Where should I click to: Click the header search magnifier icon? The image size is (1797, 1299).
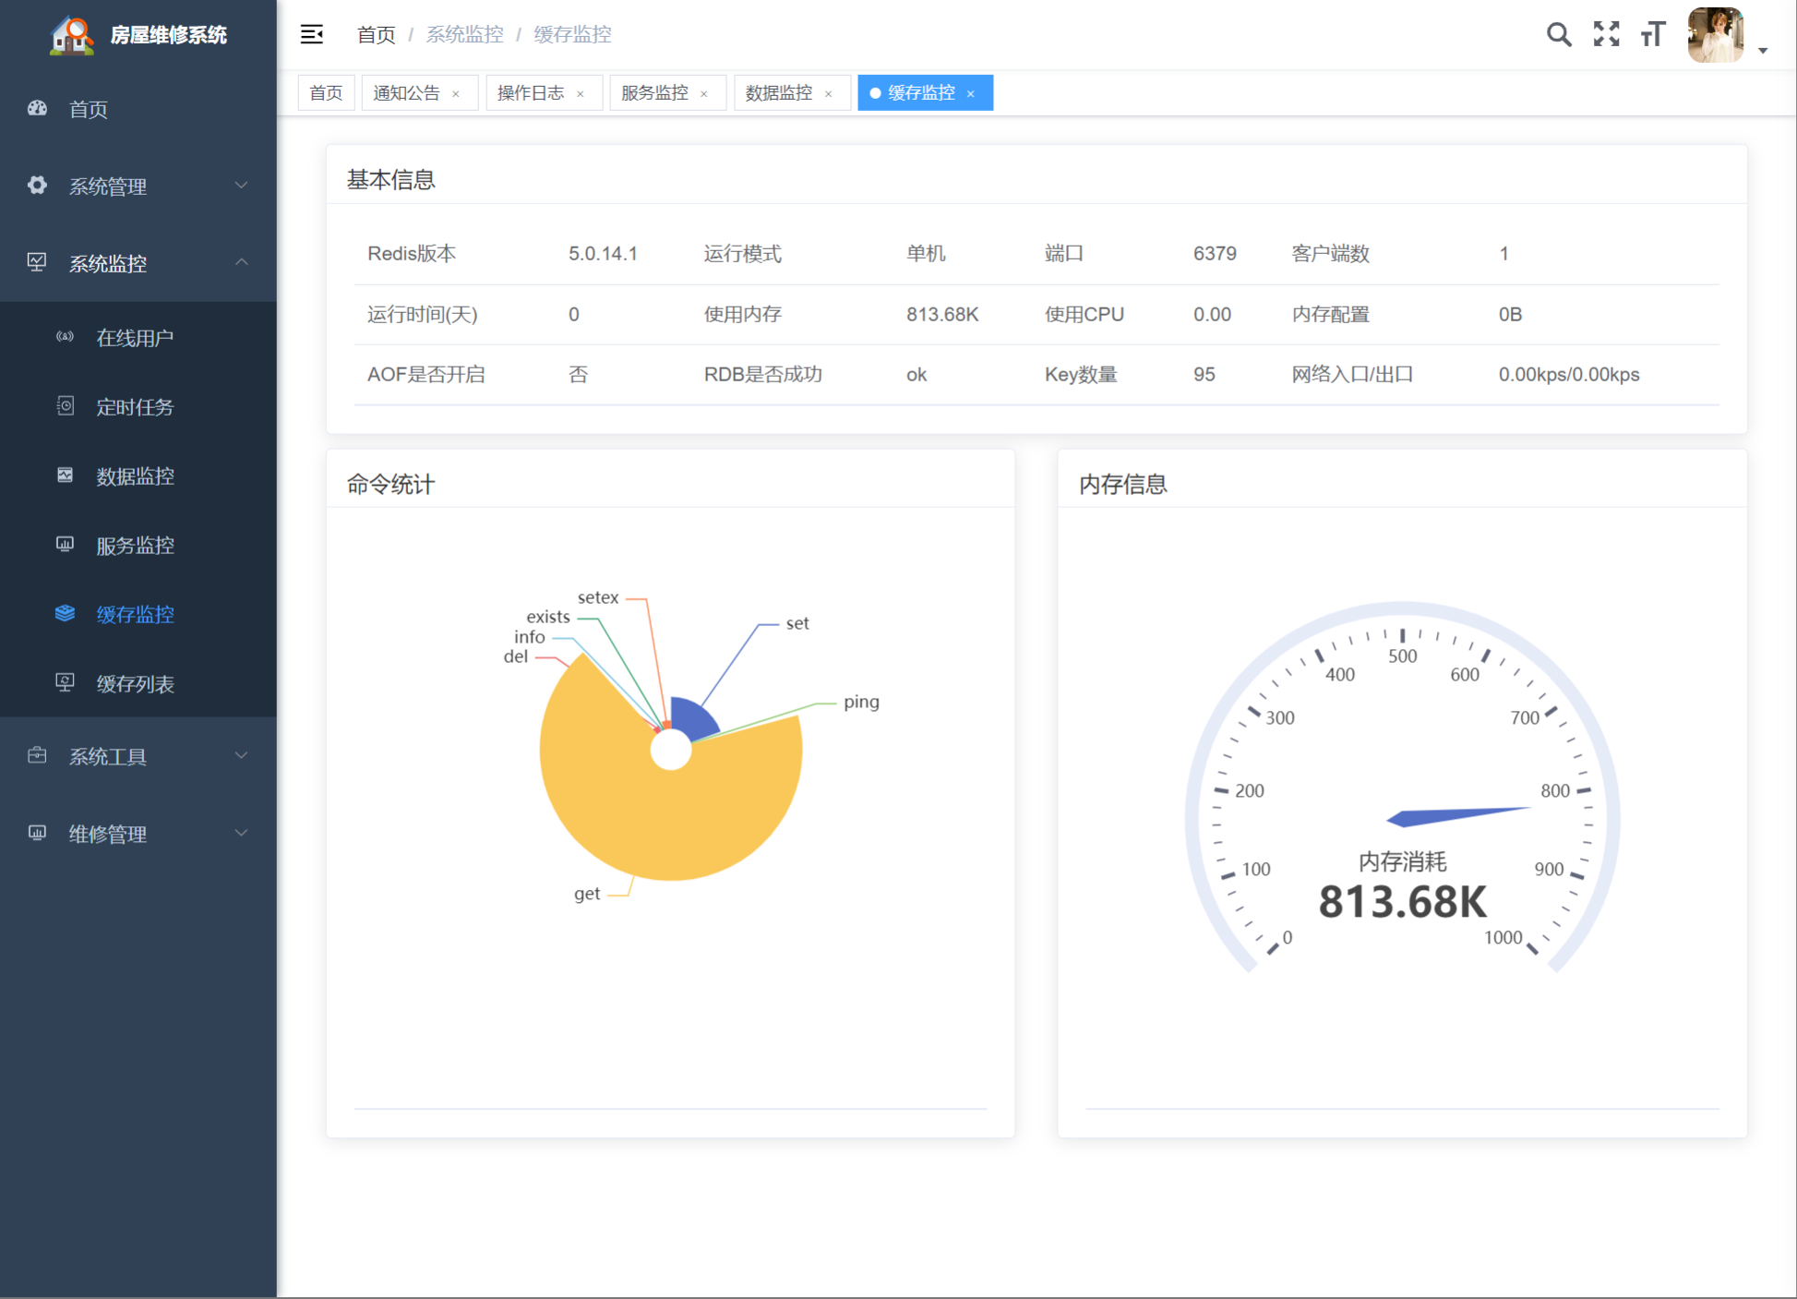1558,35
